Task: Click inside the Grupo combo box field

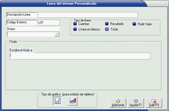Action: (x=30, y=34)
